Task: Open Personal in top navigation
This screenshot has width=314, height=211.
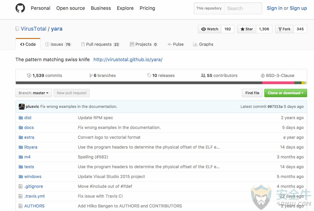Action: 40,8
